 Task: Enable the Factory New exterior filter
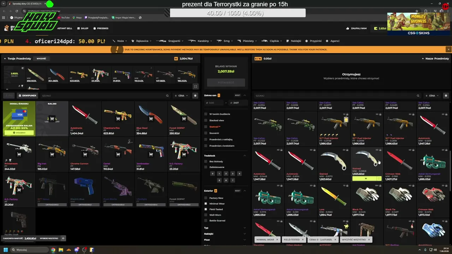click(206, 198)
